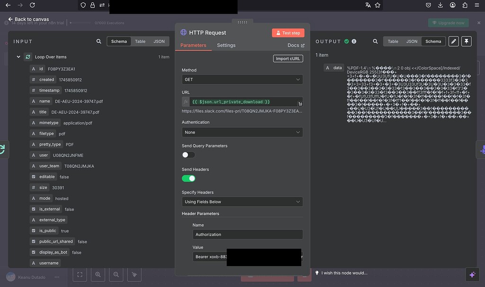This screenshot has width=485, height=287.
Task: Open the Authentication dropdown set to None
Action: click(242, 131)
